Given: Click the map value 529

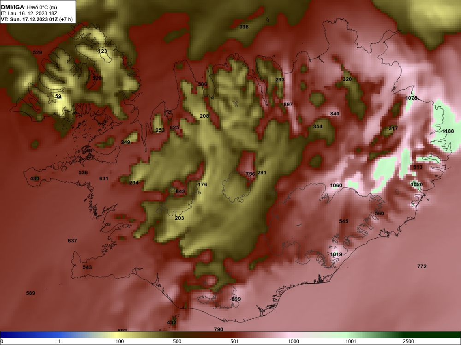Looking at the screenshot, I should (37, 52).
